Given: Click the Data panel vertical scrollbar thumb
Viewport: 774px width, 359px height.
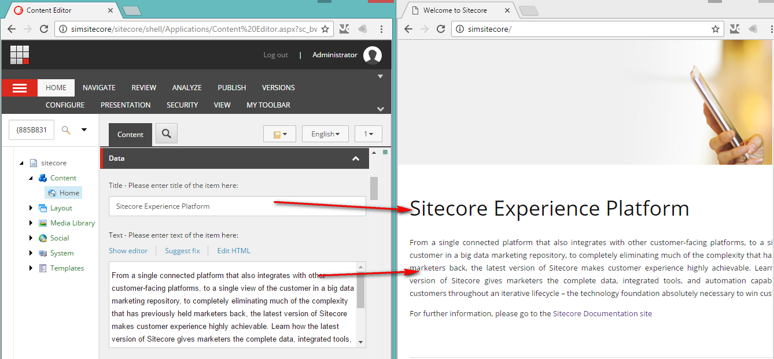Looking at the screenshot, I should pyautogui.click(x=374, y=188).
